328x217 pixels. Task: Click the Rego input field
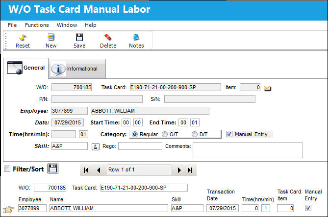click(140, 146)
